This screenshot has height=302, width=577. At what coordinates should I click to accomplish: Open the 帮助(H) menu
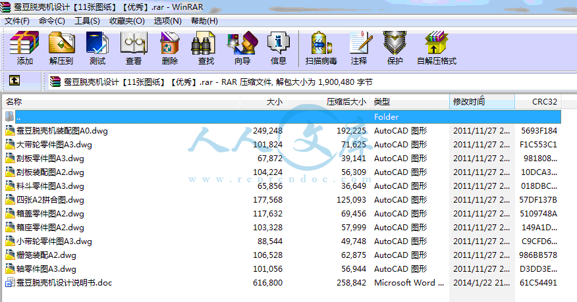point(204,21)
